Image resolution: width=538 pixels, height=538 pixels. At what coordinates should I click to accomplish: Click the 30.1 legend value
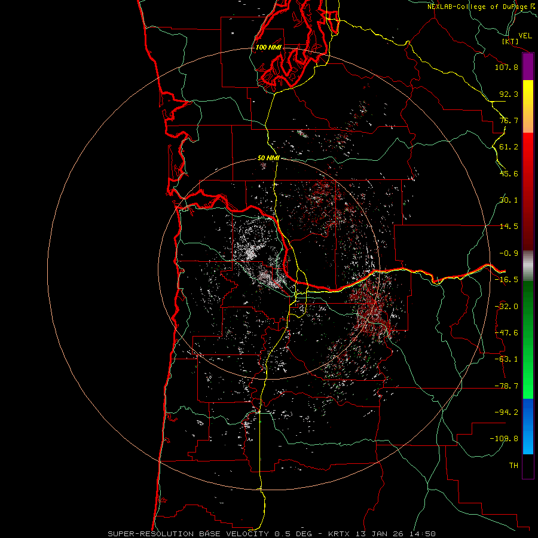coord(509,200)
